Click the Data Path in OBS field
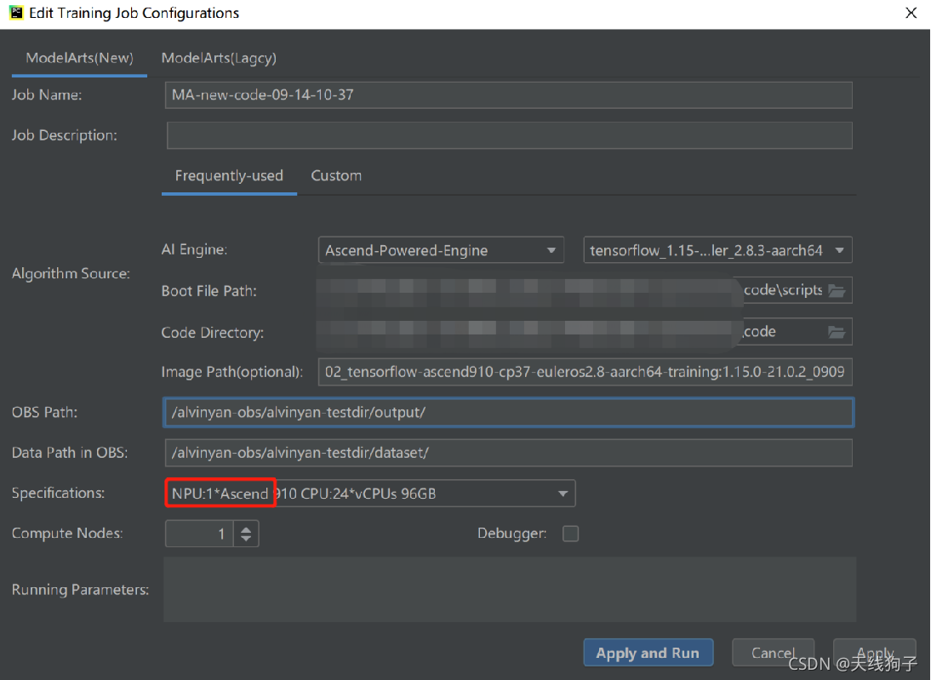Viewport: 931px width, 680px height. tap(508, 453)
